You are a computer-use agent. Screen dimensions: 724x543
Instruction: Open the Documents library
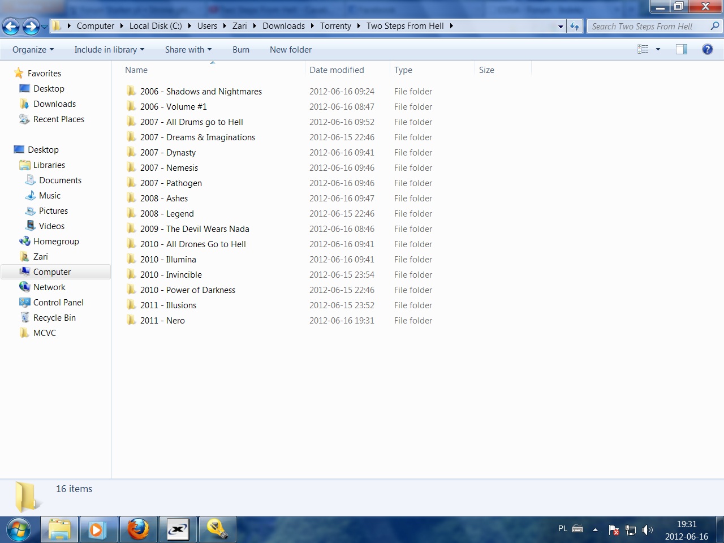pos(60,180)
